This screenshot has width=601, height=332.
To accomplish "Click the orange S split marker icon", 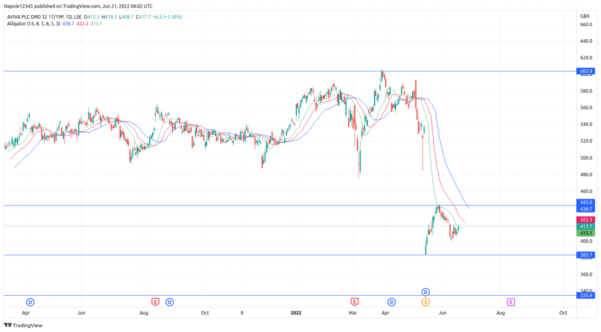I will [426, 302].
